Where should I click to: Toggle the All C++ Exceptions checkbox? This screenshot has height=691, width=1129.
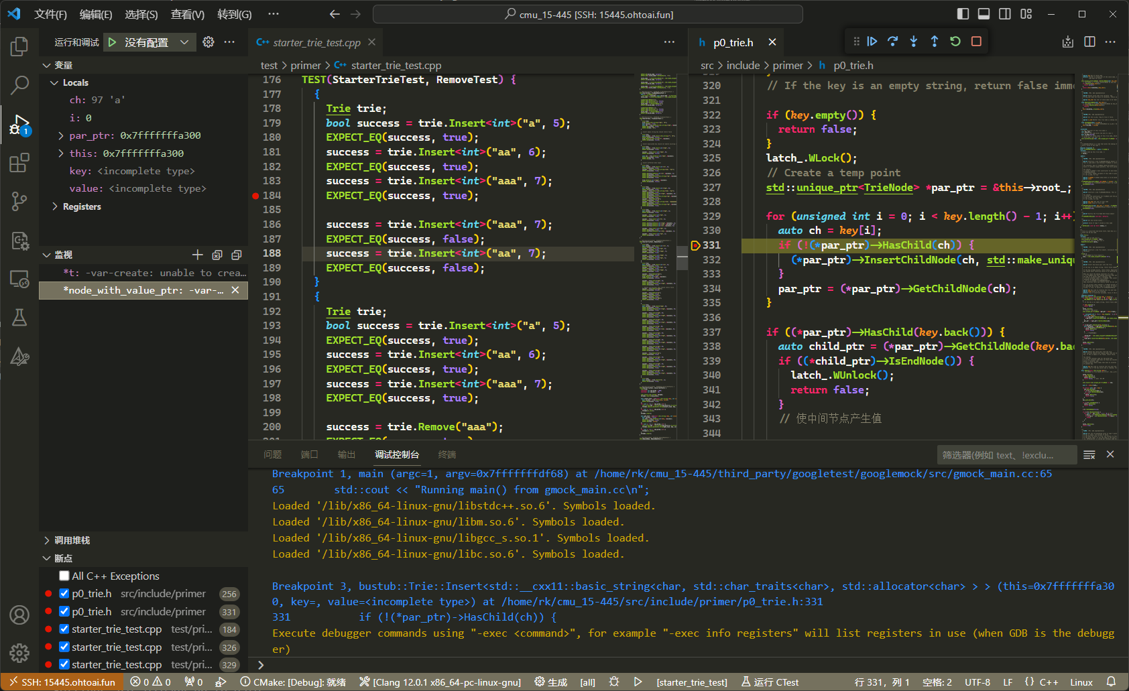64,576
